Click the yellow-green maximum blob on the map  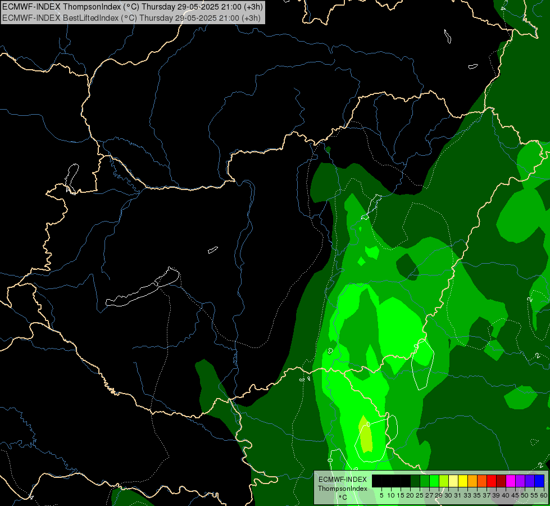[366, 434]
